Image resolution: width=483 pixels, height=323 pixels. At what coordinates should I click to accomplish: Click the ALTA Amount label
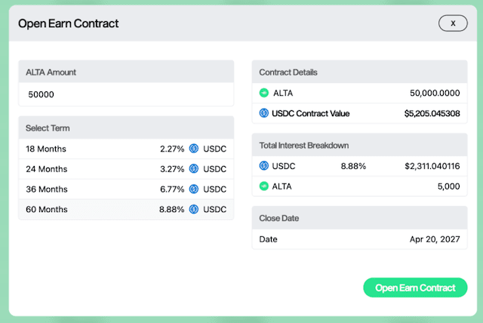[51, 72]
